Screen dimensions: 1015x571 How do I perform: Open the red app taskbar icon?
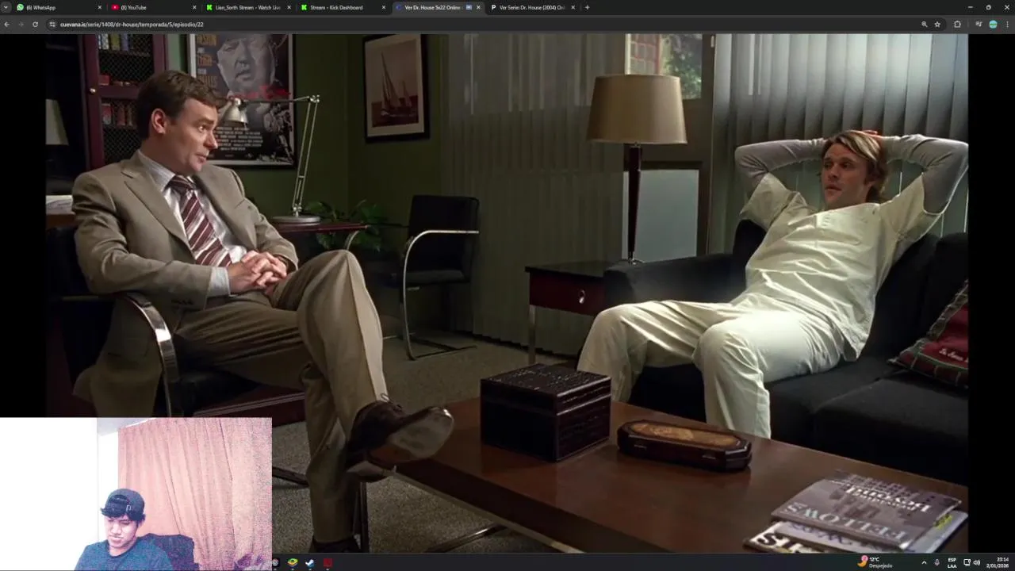[327, 562]
